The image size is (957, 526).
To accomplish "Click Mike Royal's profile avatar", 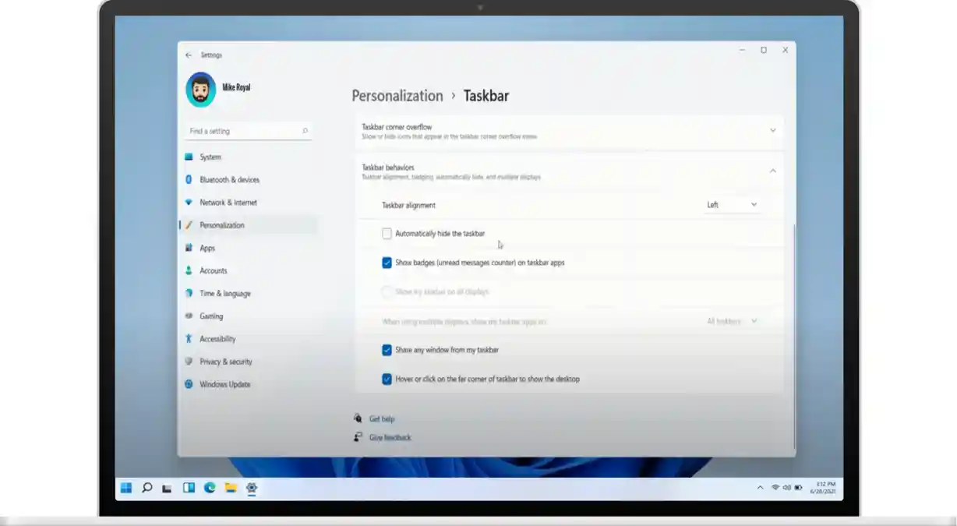I will pyautogui.click(x=200, y=90).
